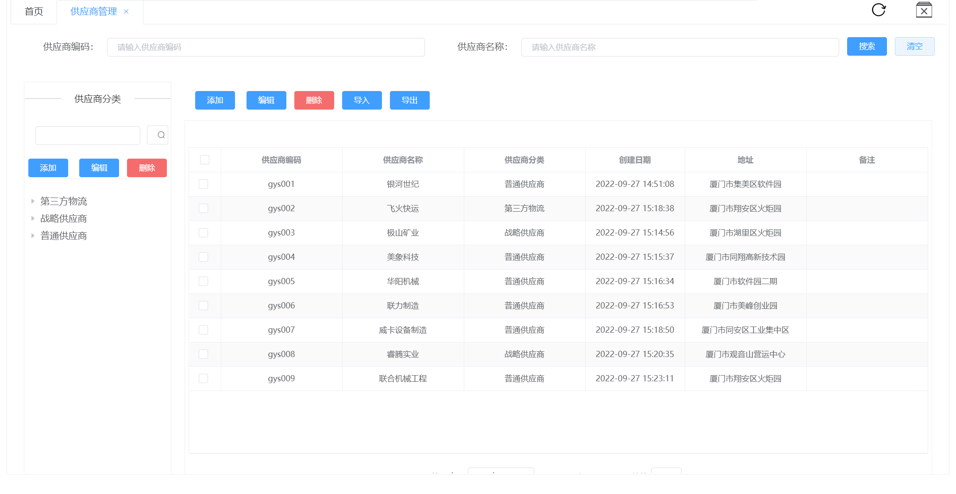Expand the 第三方物流 tree node

click(x=33, y=201)
